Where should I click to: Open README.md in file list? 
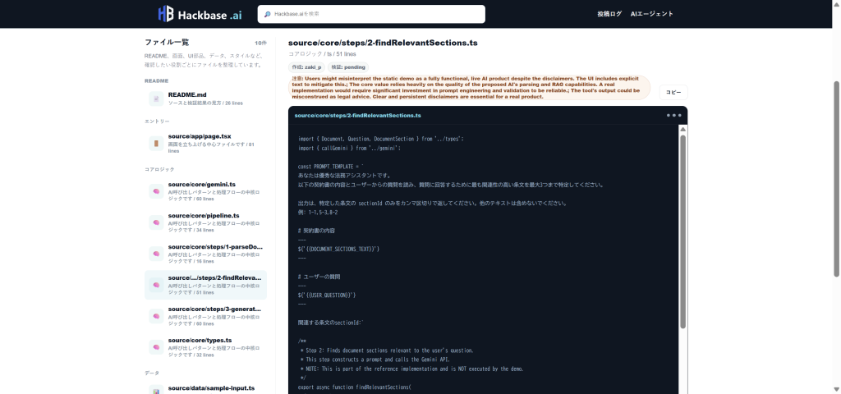tap(205, 98)
